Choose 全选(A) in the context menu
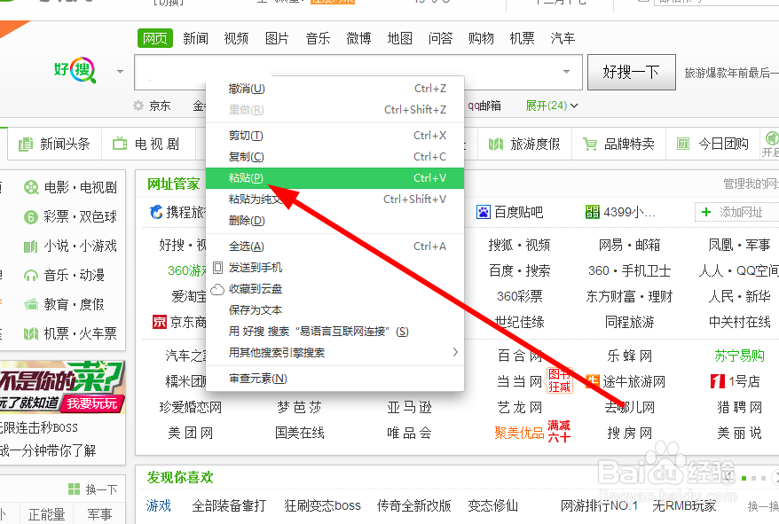779x524 pixels. pos(334,246)
